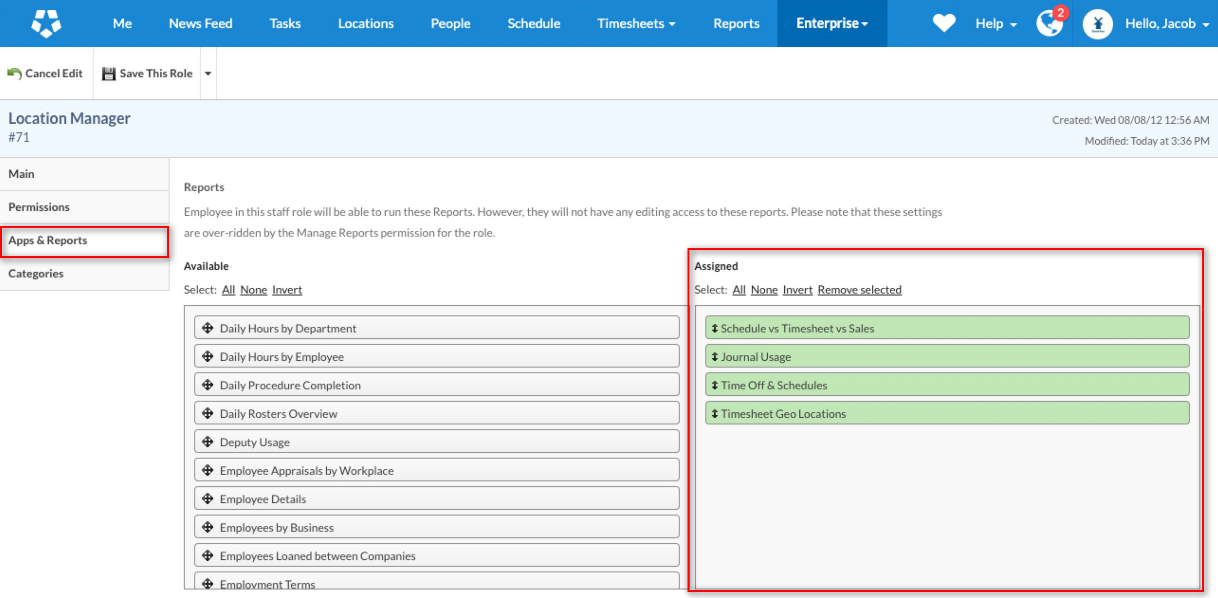The width and height of the screenshot is (1218, 598).
Task: Click Jacob's profile avatar icon
Action: 1097,24
